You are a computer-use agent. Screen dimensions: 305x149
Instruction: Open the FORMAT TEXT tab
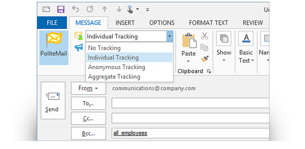(x=209, y=23)
